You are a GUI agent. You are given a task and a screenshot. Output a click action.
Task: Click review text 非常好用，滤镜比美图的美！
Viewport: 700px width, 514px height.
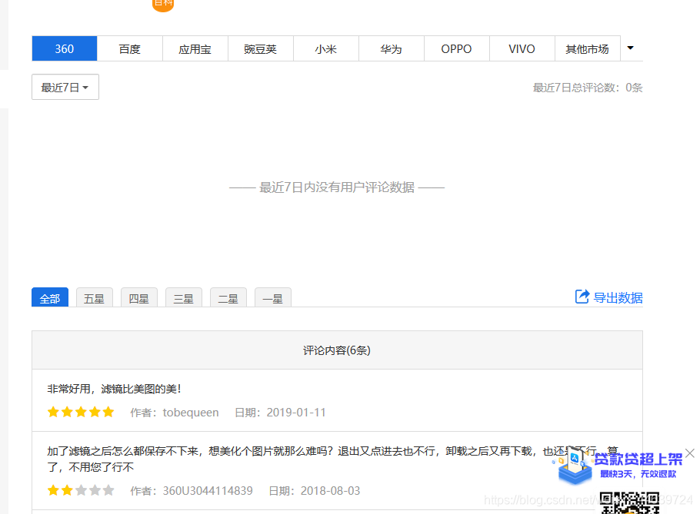[x=115, y=389]
